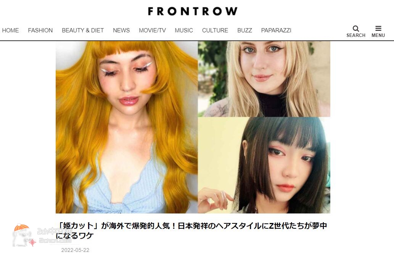This screenshot has height=258, width=394.
Task: Open the BUZZ section
Action: click(244, 30)
